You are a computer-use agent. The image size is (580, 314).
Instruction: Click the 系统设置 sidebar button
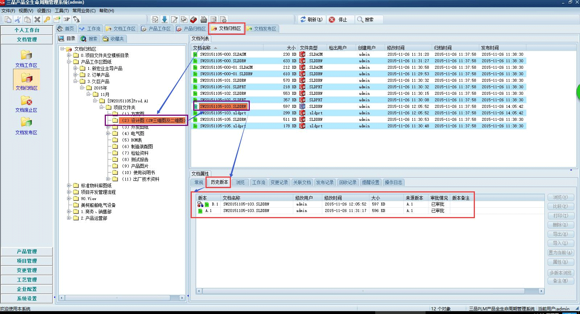click(x=27, y=298)
